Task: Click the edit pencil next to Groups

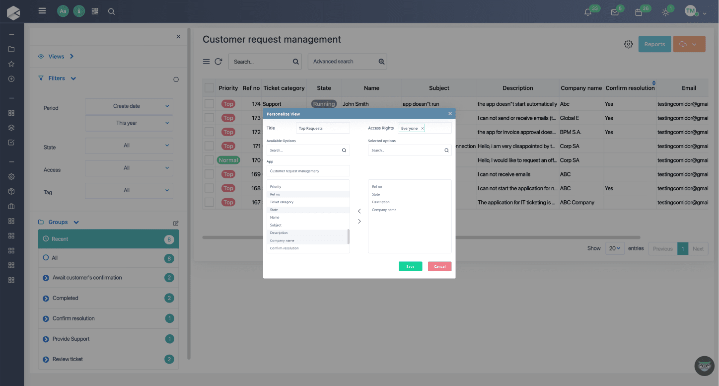Action: (175, 223)
